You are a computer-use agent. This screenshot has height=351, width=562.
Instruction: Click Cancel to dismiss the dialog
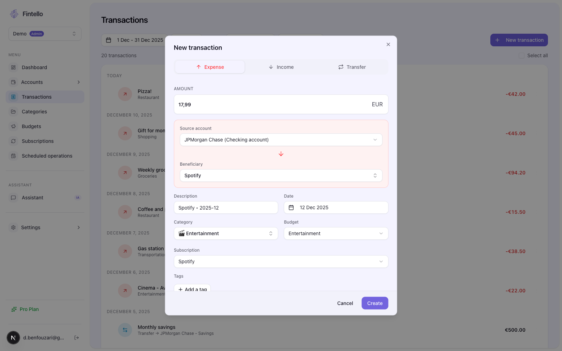tap(345, 303)
